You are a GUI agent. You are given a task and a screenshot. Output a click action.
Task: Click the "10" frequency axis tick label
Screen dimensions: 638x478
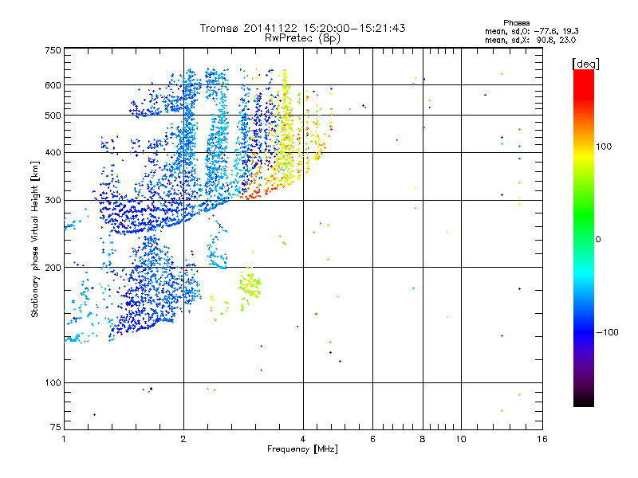pos(461,439)
